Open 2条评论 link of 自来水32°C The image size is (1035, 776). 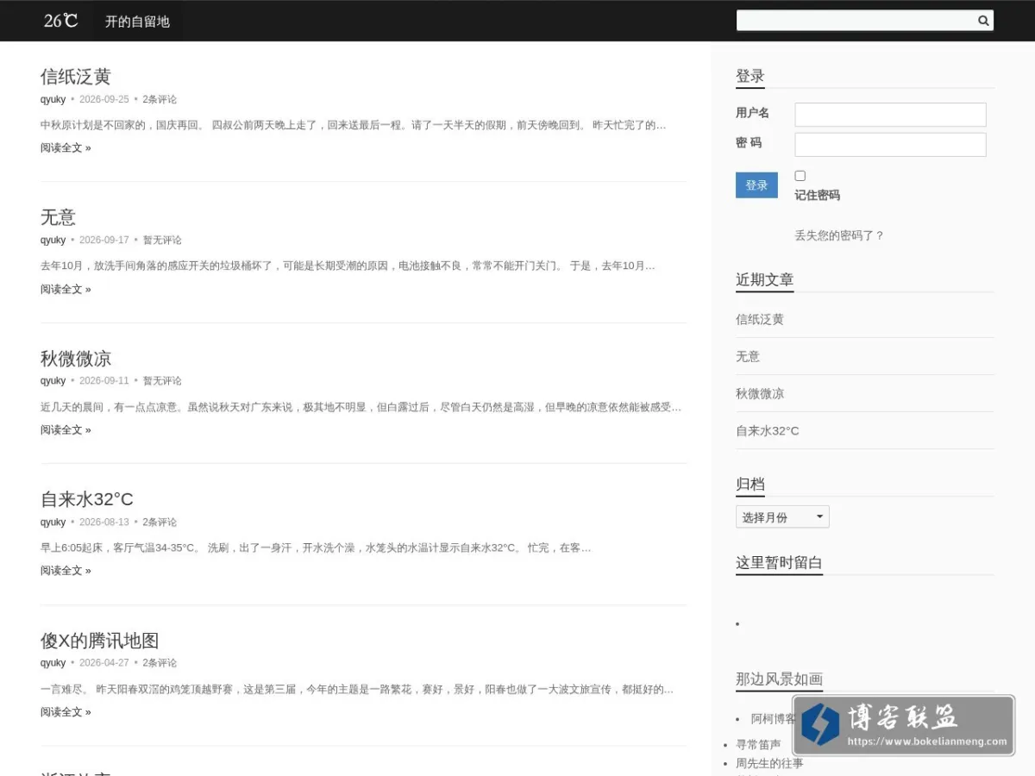tap(160, 522)
